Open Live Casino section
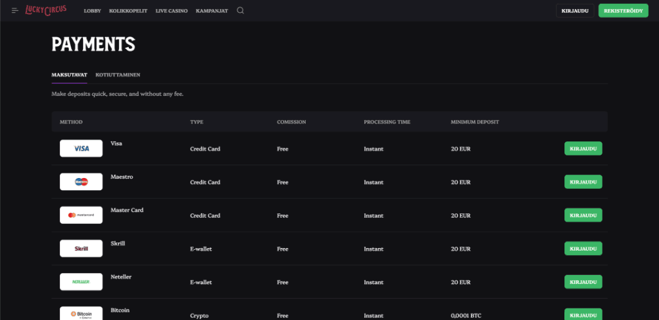Image resolution: width=659 pixels, height=320 pixels. pos(171,11)
